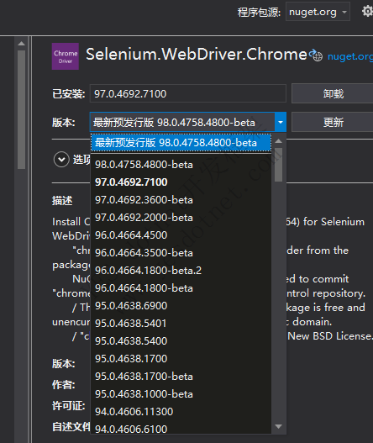Select version 96.0.4664.1800-beta
Screen dimensions: 373x443
[x=181, y=288]
